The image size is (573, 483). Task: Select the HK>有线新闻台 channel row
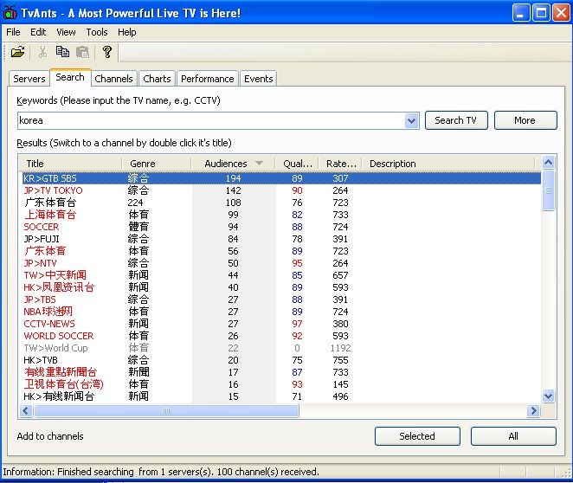click(281, 396)
